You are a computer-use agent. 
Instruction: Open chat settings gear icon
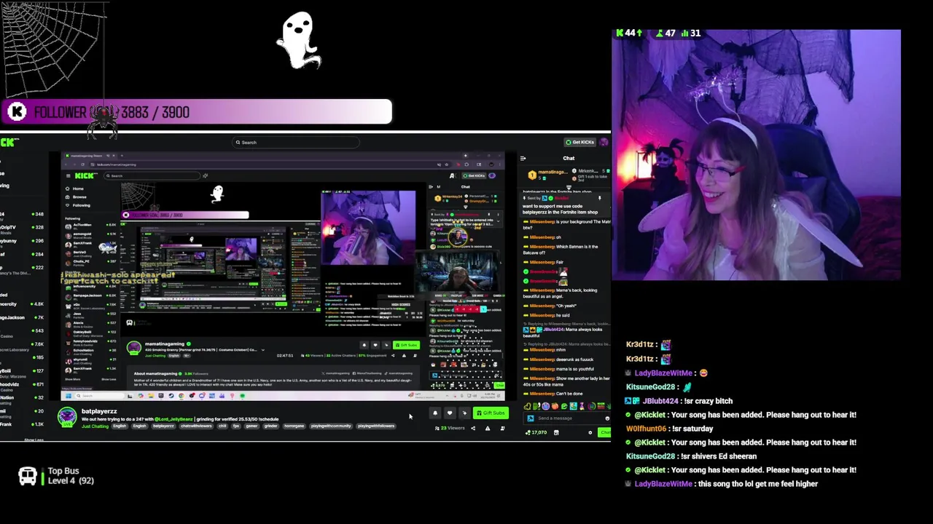590,432
